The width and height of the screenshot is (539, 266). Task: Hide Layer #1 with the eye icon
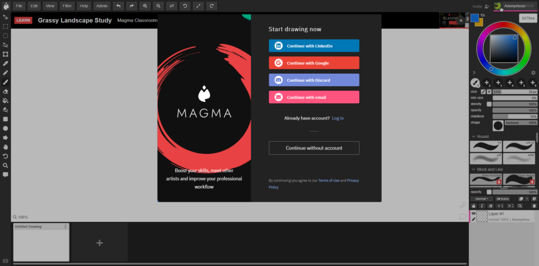(x=473, y=213)
